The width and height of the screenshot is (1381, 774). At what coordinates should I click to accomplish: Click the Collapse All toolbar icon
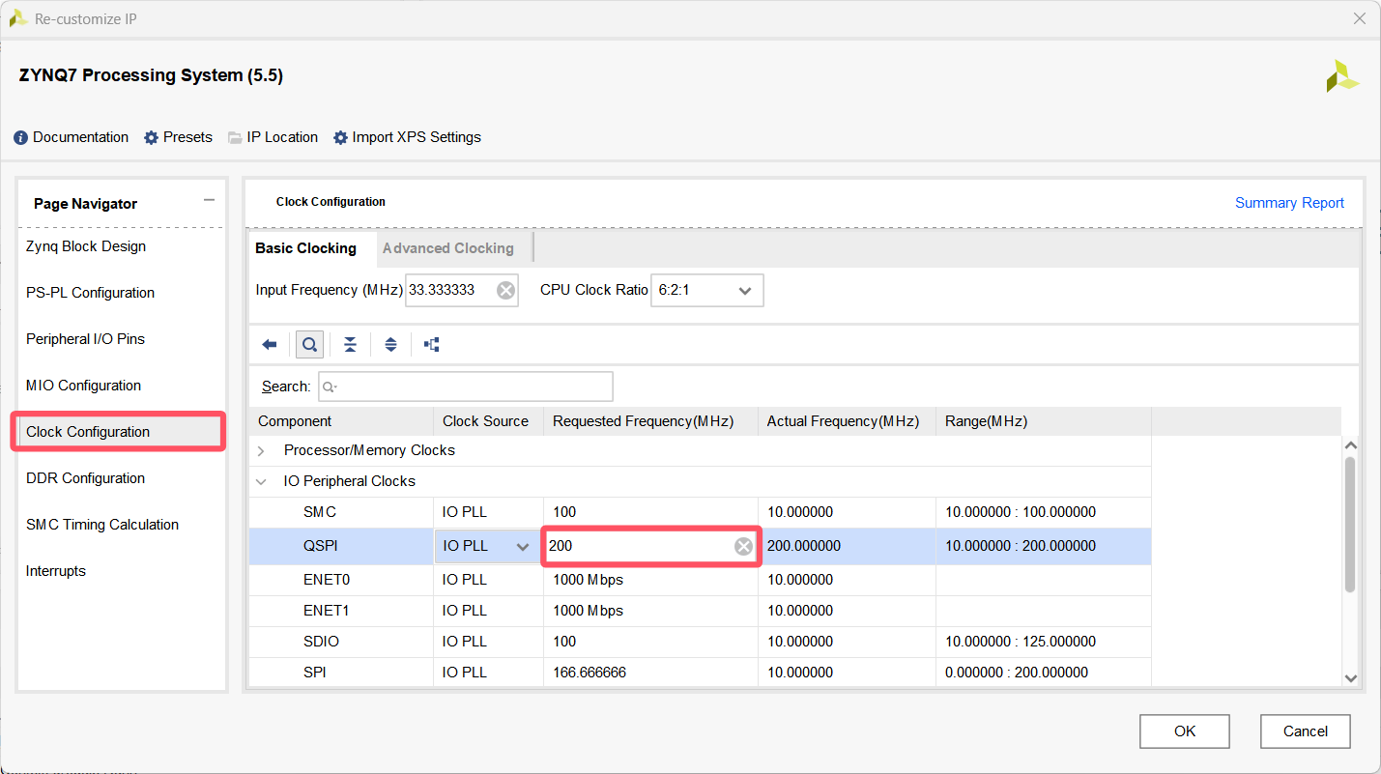point(350,345)
